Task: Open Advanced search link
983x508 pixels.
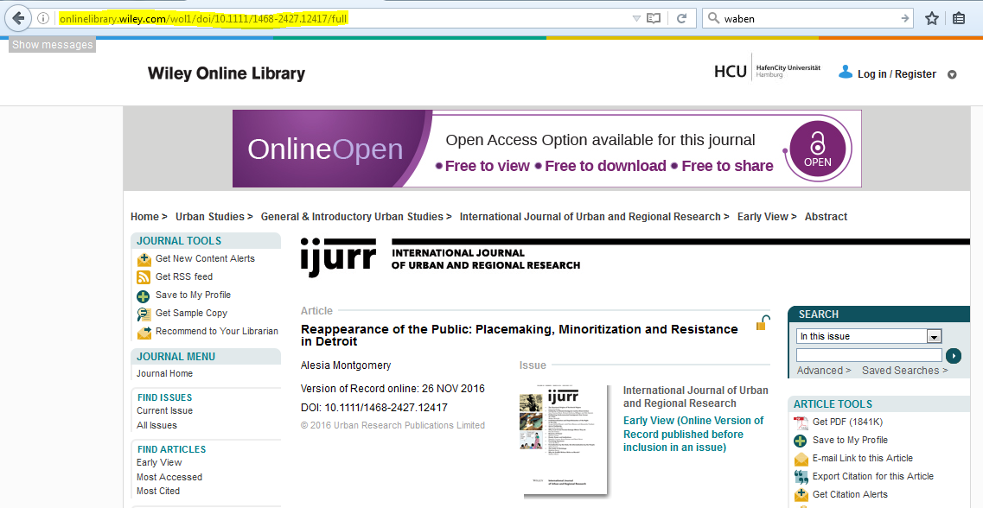Action: (x=824, y=371)
